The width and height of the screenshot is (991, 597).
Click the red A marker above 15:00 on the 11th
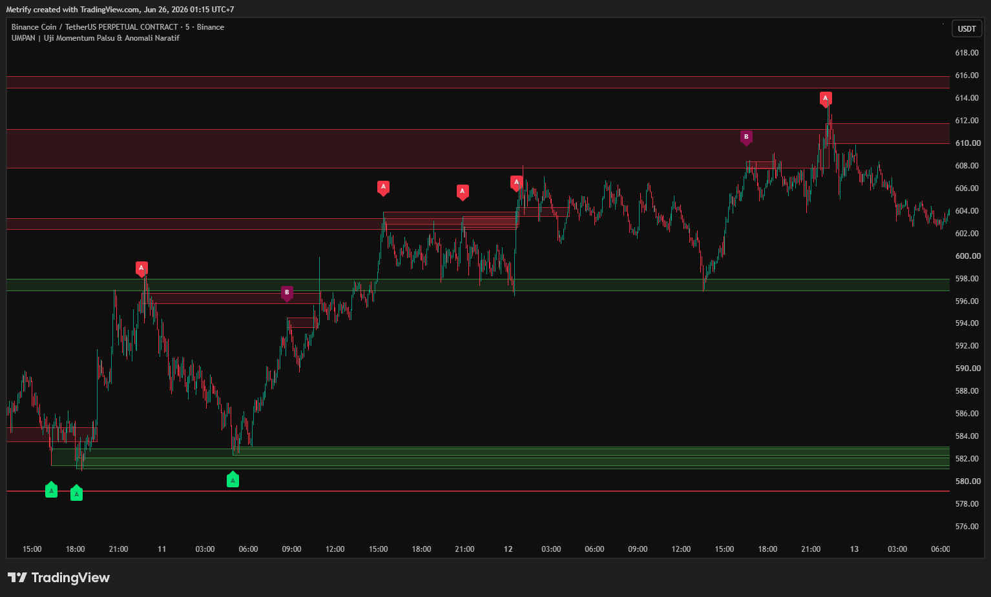coord(383,188)
